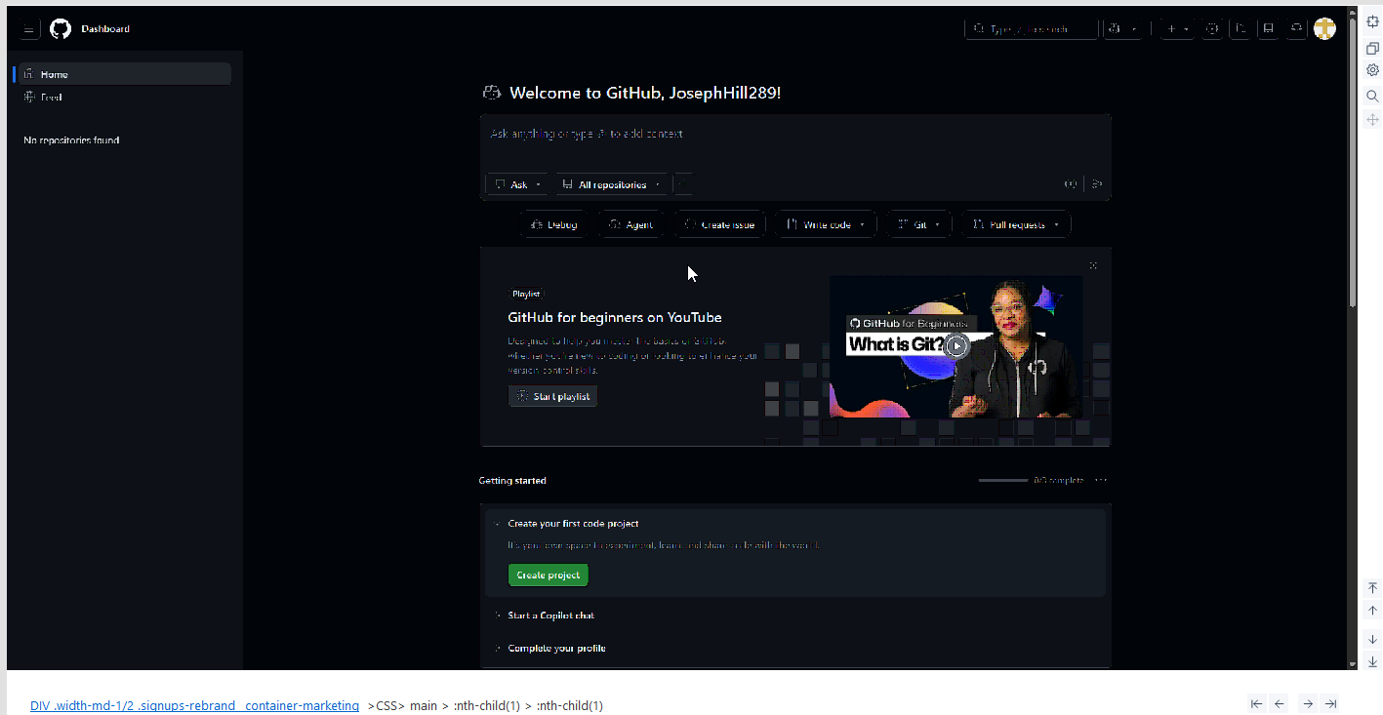Click the previous left arrow icon
Image resolution: width=1383 pixels, height=715 pixels.
tap(1280, 703)
